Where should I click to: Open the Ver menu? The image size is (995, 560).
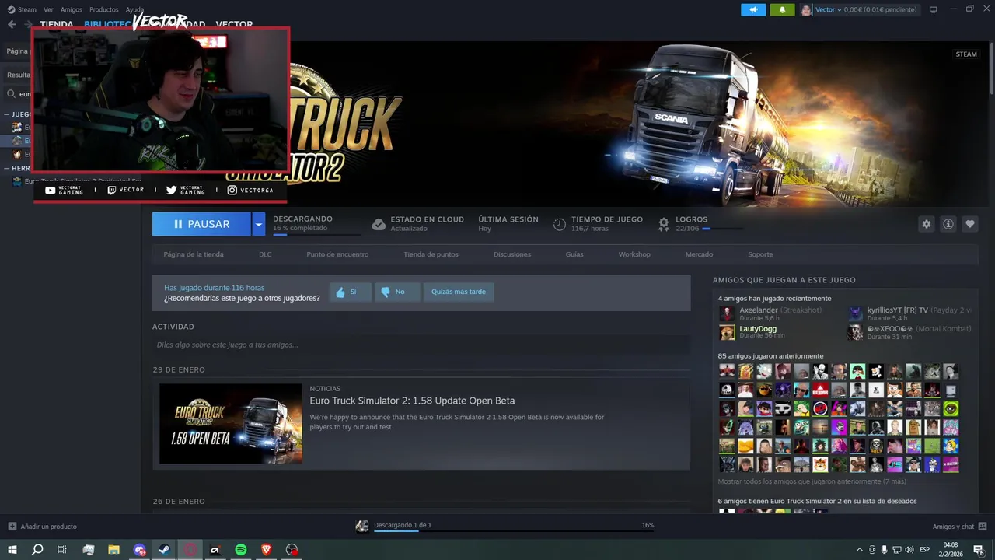[48, 9]
